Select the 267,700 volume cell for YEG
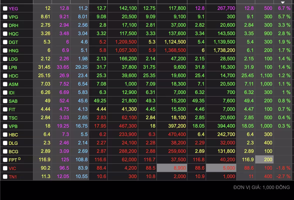Screen dimensions: 294x200 (226, 8)
